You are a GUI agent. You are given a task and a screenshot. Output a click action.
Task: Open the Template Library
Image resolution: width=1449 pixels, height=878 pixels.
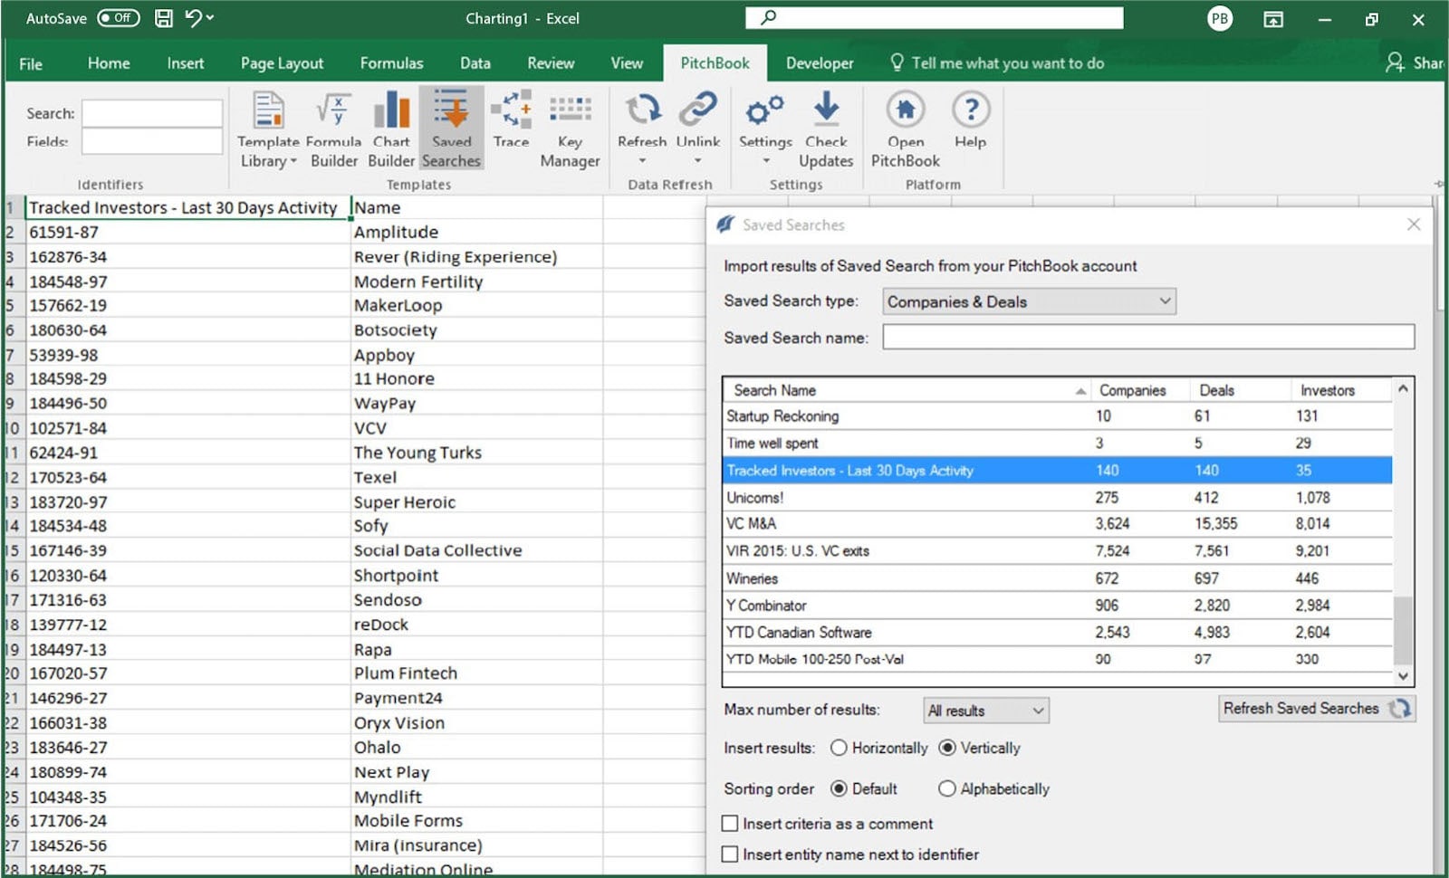click(x=268, y=129)
